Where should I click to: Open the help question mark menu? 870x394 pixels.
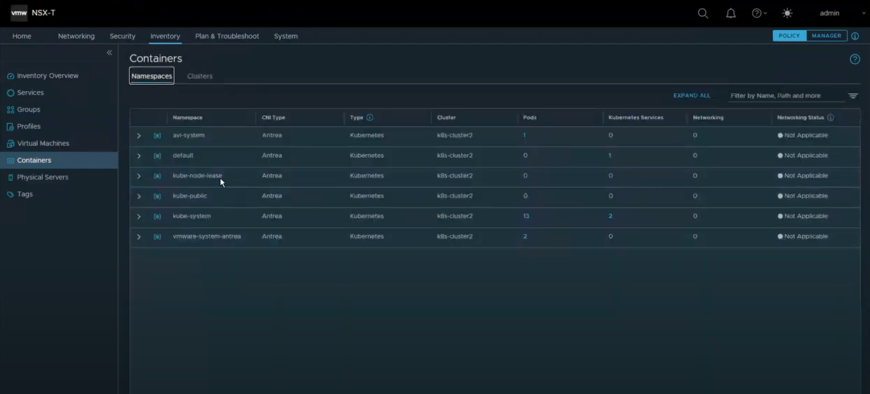pyautogui.click(x=759, y=13)
